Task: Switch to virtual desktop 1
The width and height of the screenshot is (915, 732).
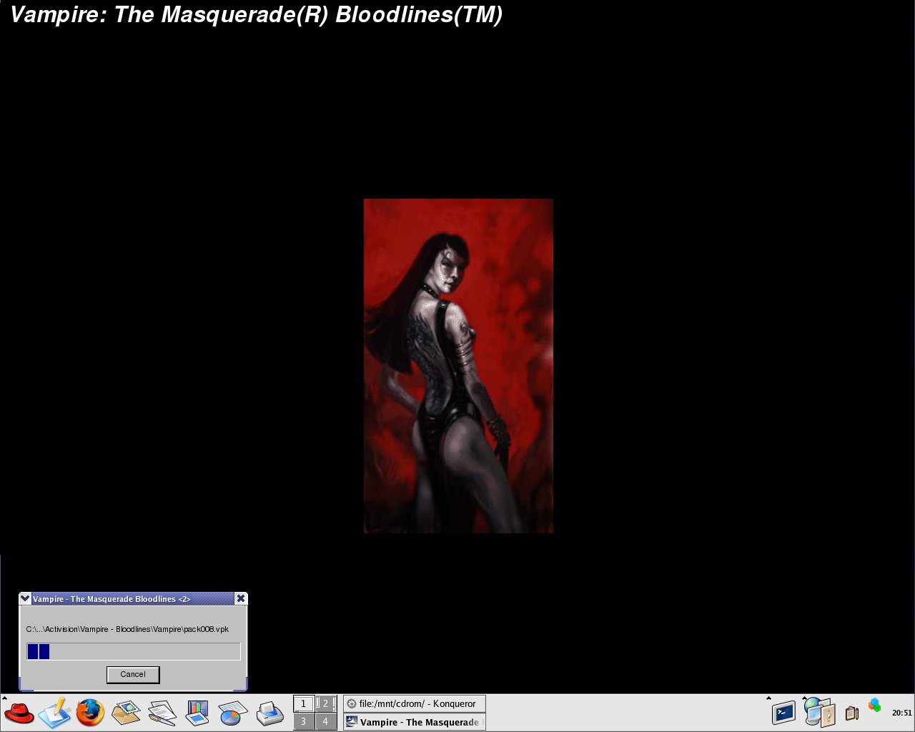Action: tap(303, 703)
